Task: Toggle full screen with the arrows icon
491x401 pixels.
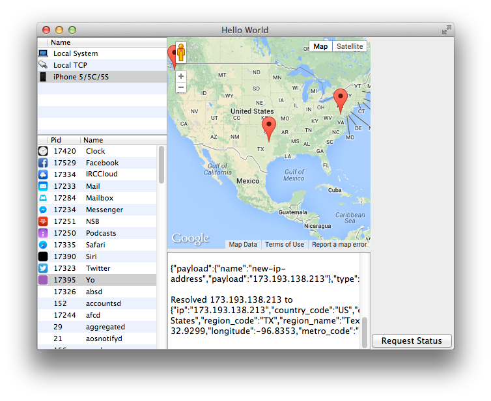Action: (447, 30)
